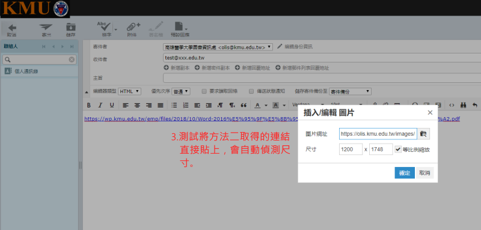Click the contacts search box

tap(39, 59)
